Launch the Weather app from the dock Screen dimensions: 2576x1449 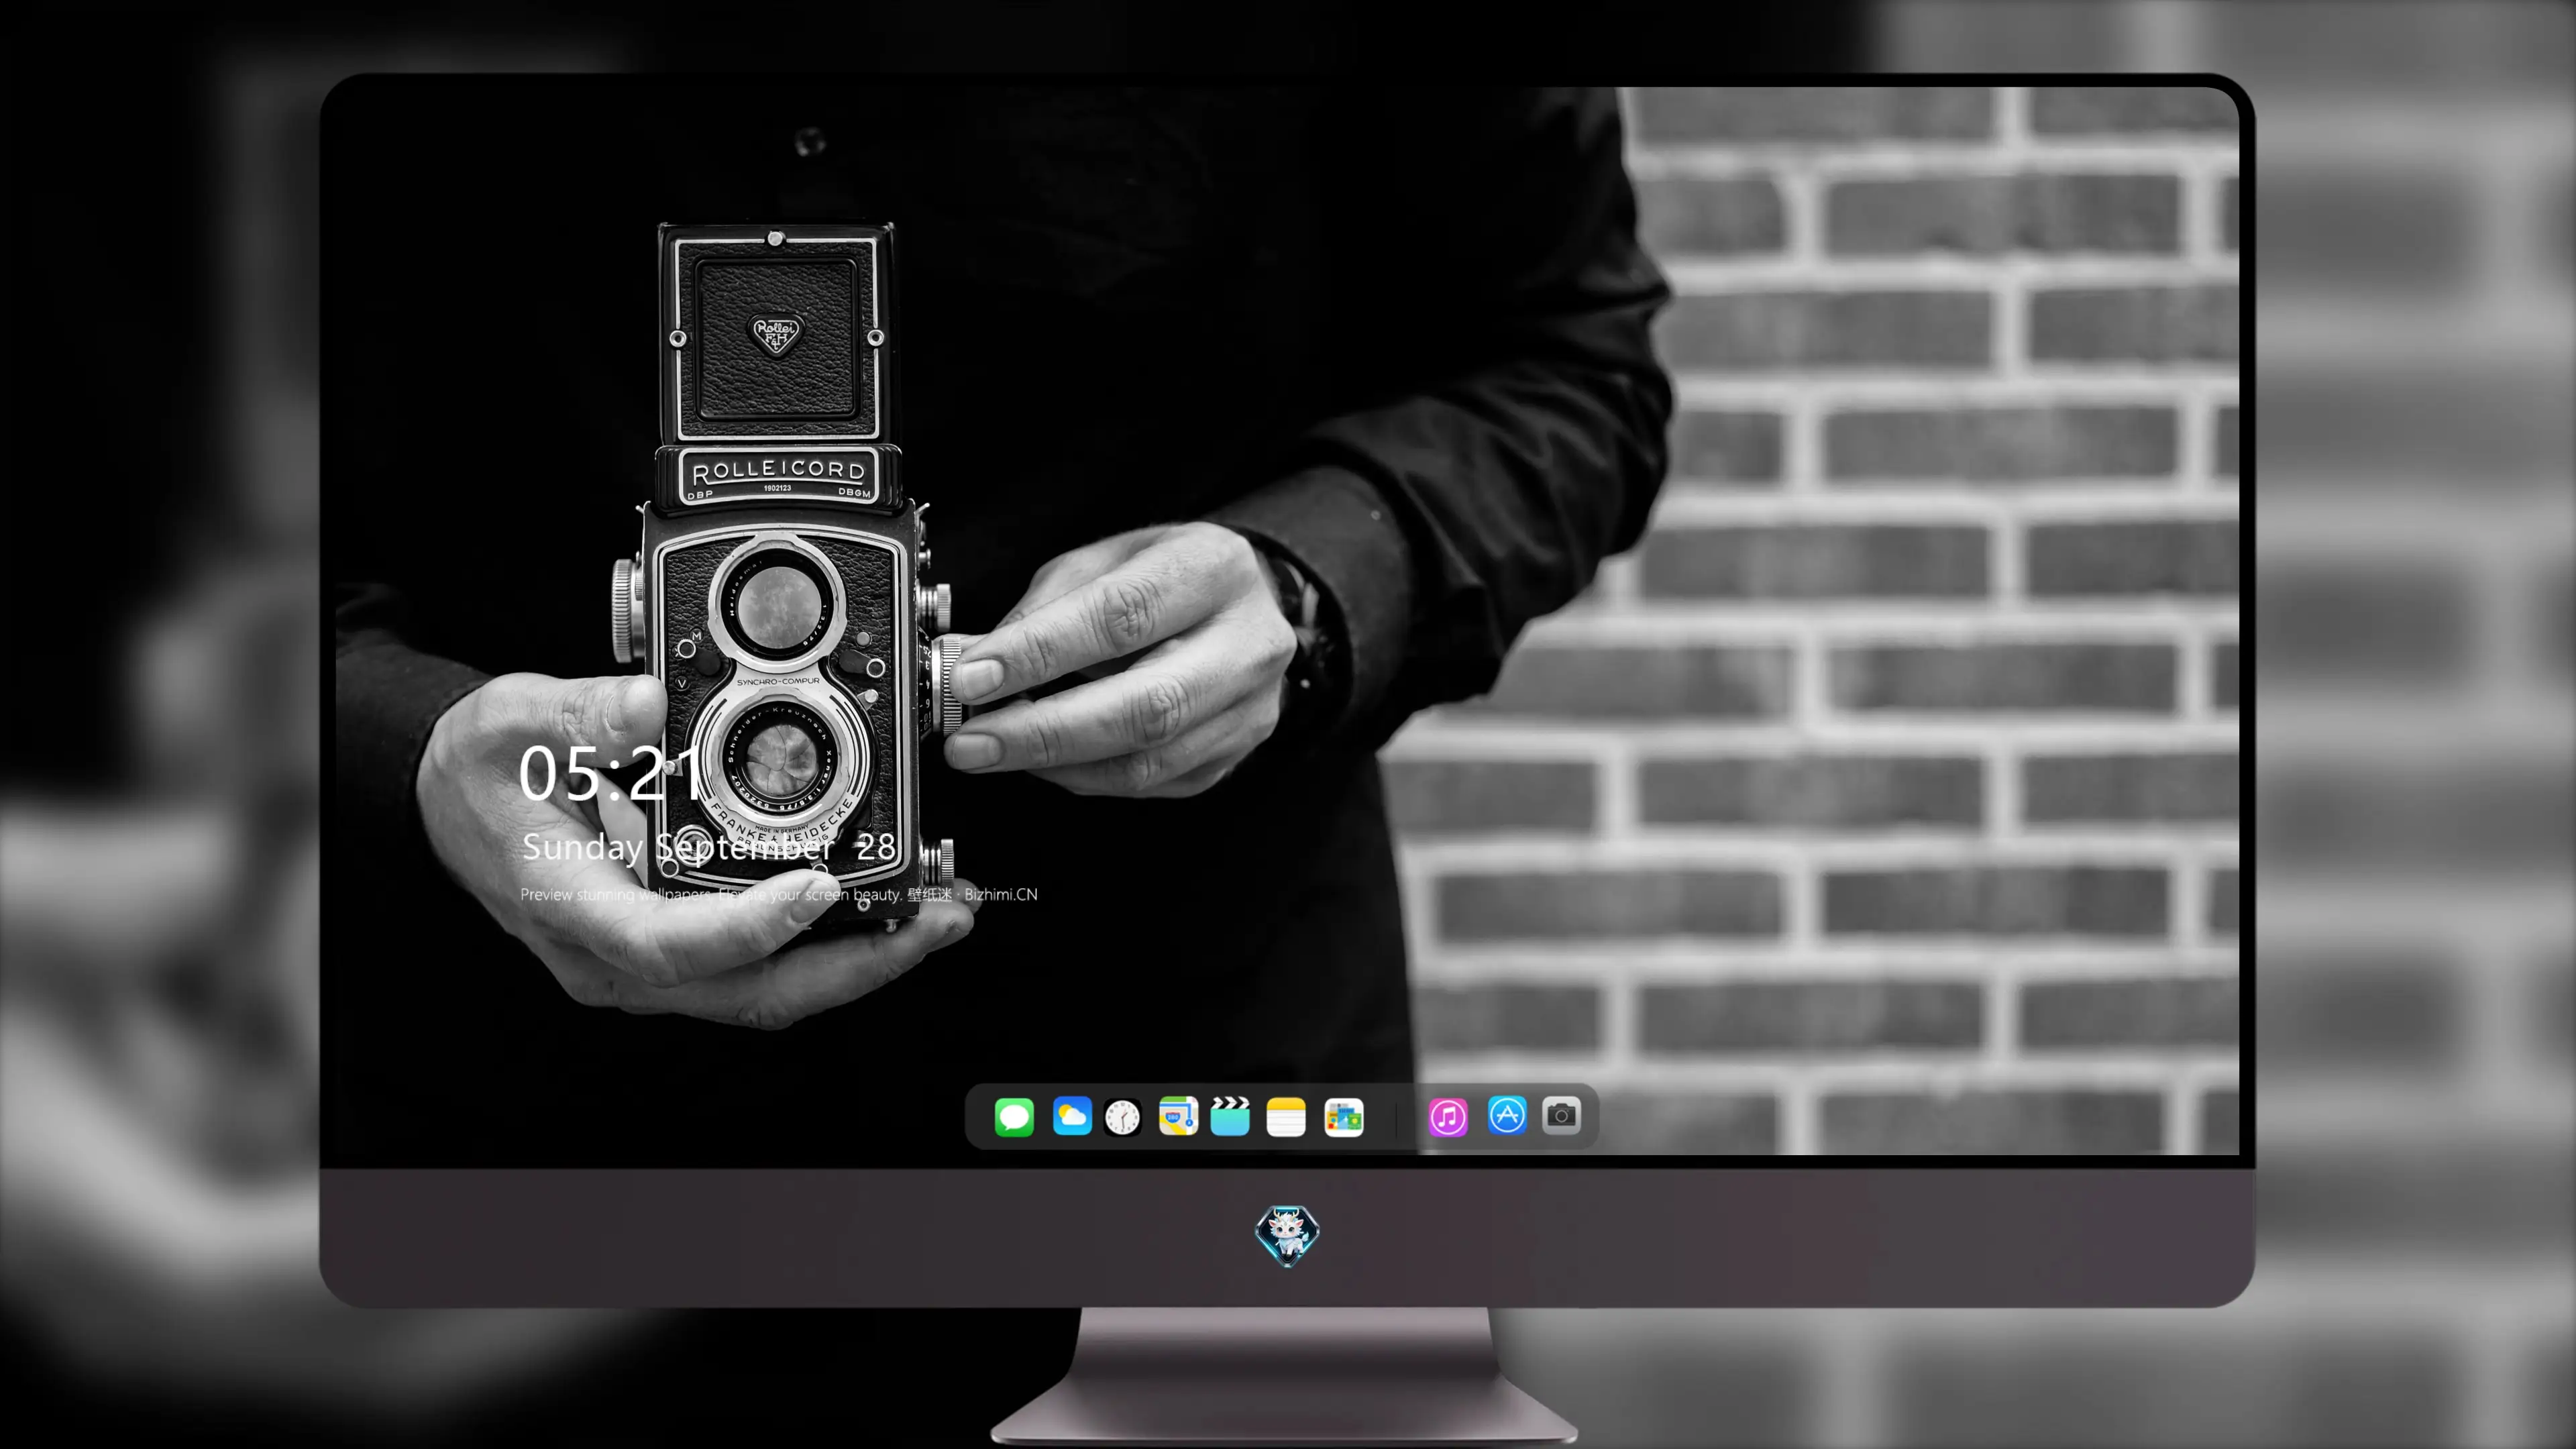point(1072,1116)
